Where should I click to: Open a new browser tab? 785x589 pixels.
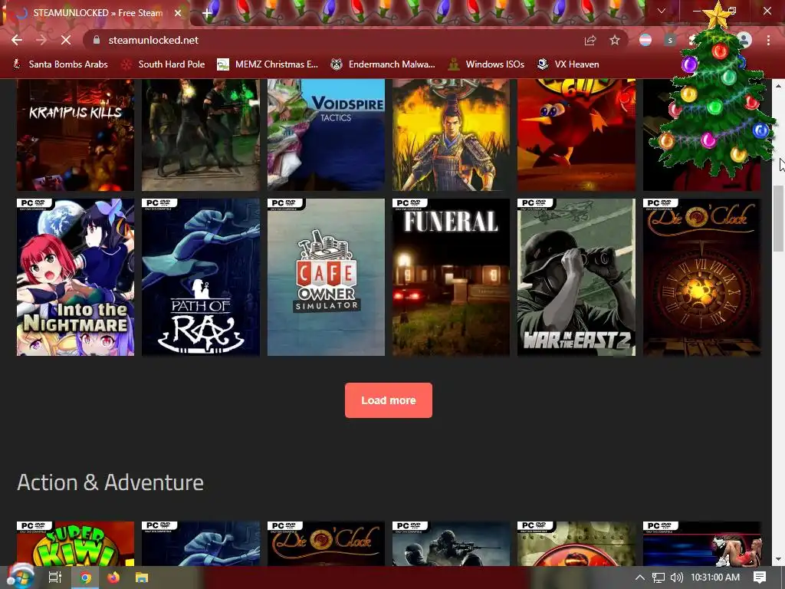coord(207,12)
